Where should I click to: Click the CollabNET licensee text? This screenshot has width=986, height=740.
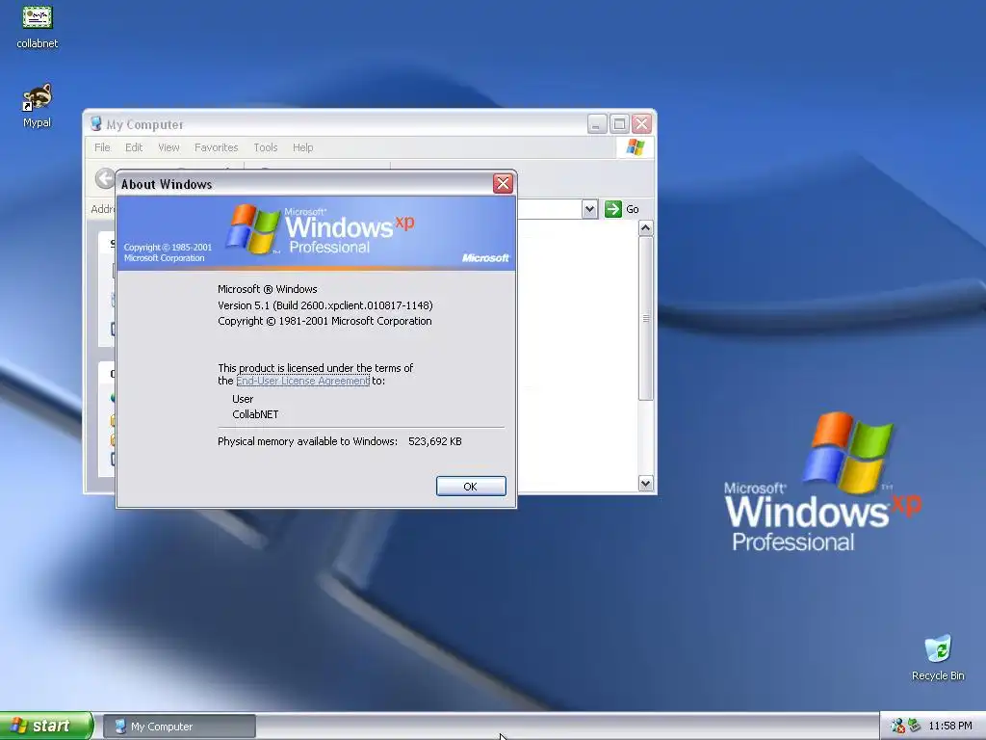click(x=255, y=414)
